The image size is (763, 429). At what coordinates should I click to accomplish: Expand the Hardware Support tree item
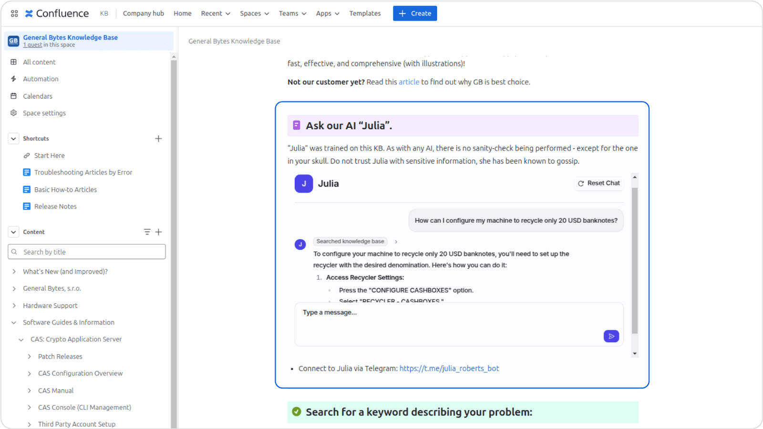tap(14, 306)
